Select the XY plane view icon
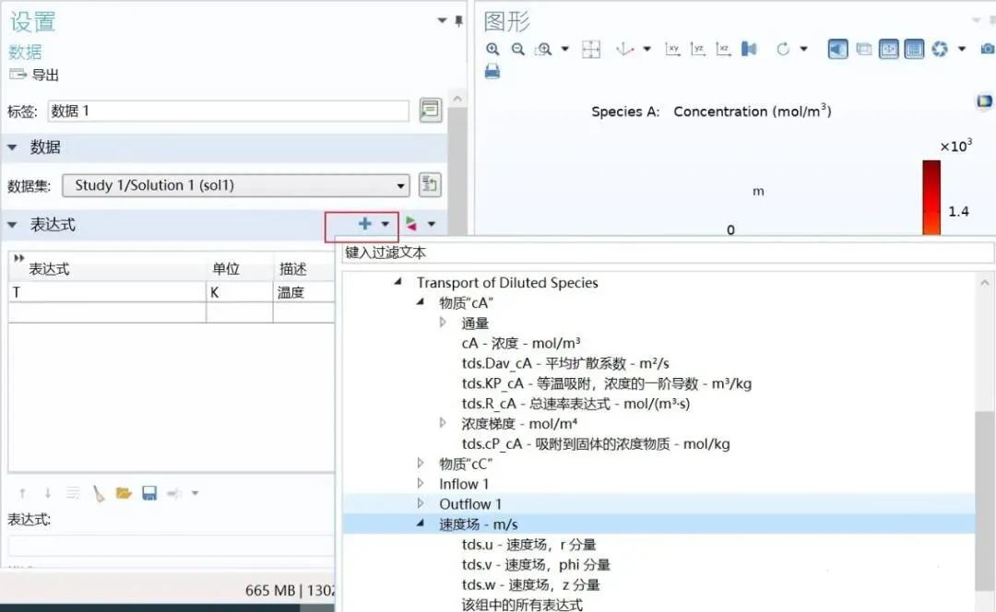The image size is (996, 612). 672,49
